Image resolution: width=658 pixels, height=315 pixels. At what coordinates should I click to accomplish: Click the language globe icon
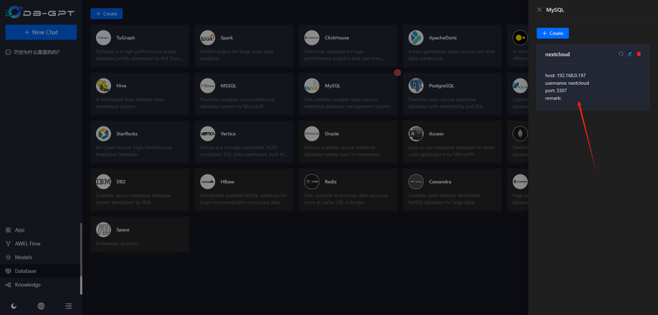pyautogui.click(x=41, y=306)
